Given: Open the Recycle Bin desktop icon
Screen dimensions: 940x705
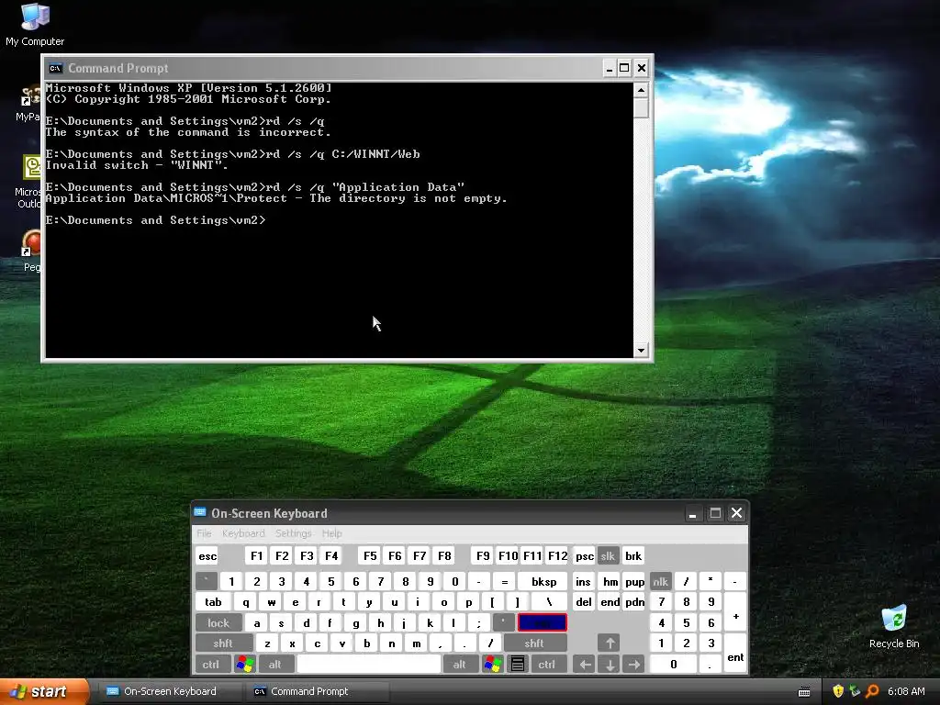Looking at the screenshot, I should coord(894,627).
